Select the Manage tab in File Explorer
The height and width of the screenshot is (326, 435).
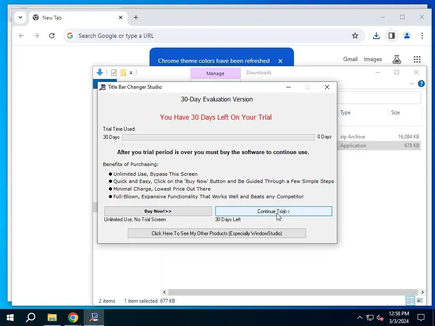[215, 73]
